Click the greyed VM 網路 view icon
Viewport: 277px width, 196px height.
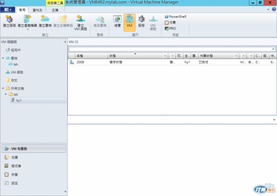[x=153, y=23]
